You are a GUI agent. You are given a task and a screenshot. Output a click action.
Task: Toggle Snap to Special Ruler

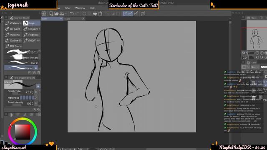click(131, 13)
